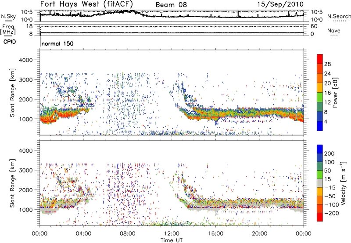351x243 pixels.
Task: Click the 'Fort Hays West (fitACF)' title
Action: 86,4
